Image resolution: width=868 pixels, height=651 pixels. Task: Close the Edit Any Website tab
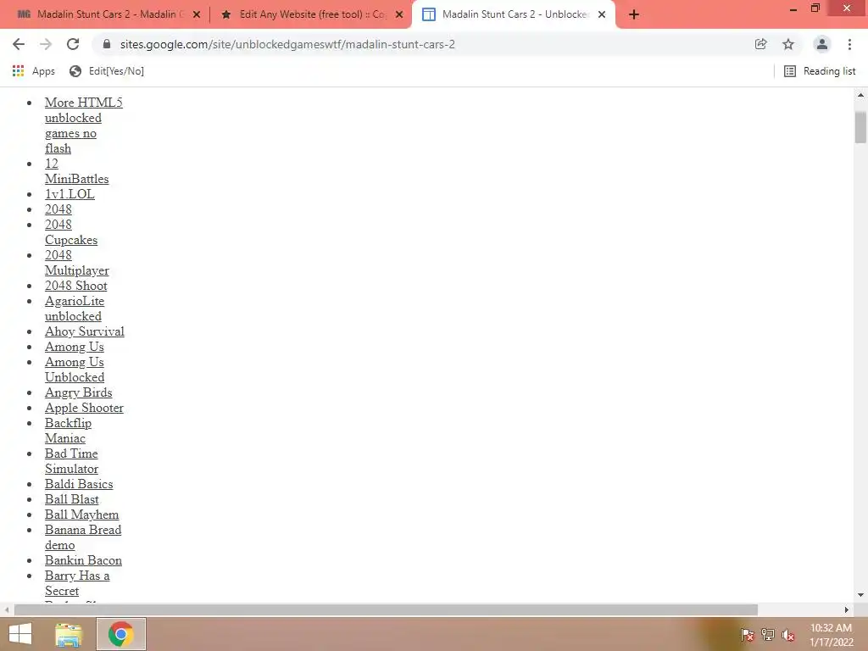coord(399,15)
